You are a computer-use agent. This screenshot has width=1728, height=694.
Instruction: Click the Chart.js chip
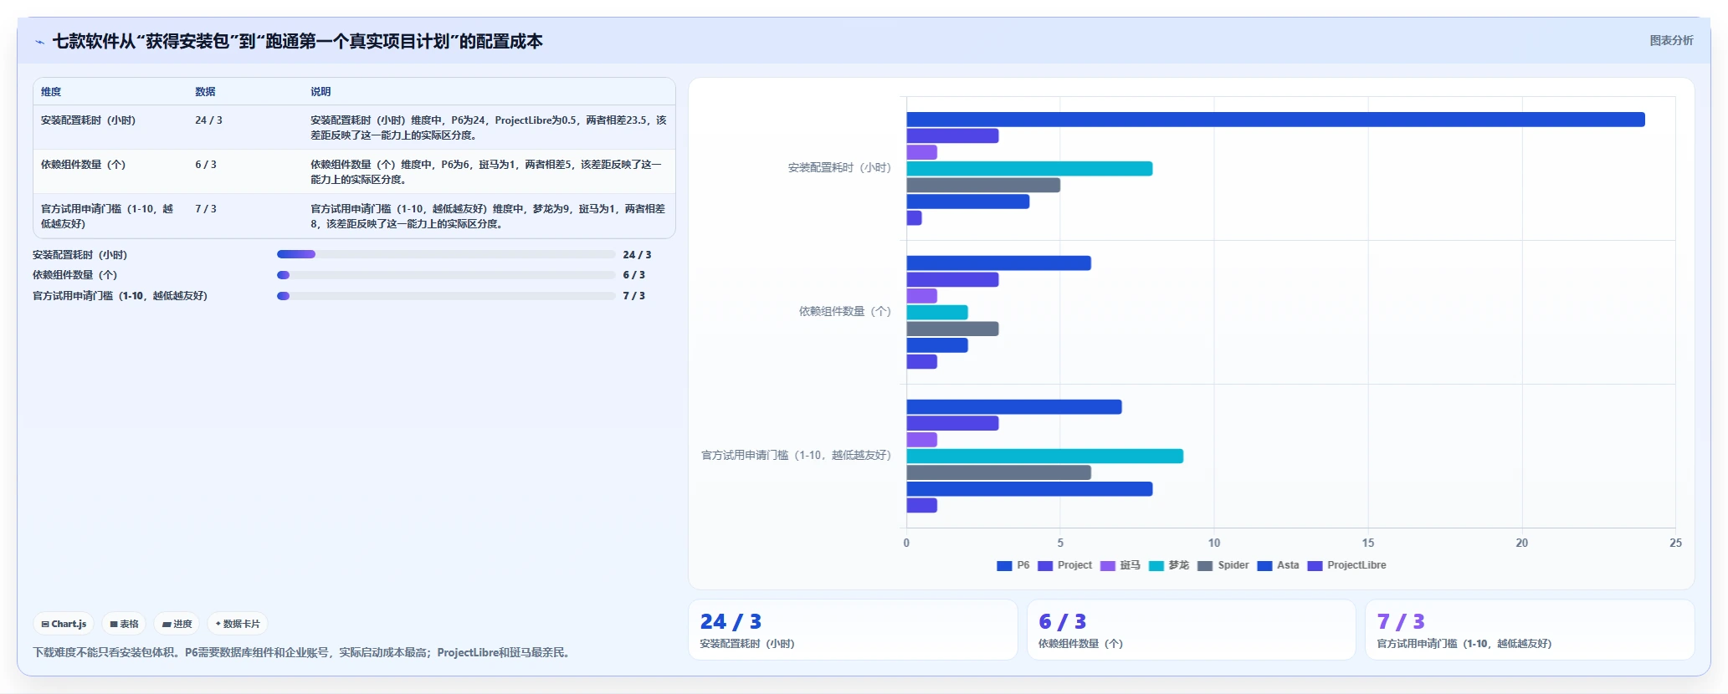64,624
